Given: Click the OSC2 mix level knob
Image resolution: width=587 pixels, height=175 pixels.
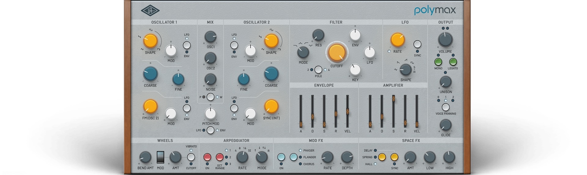Looking at the screenshot, I should [x=210, y=58].
